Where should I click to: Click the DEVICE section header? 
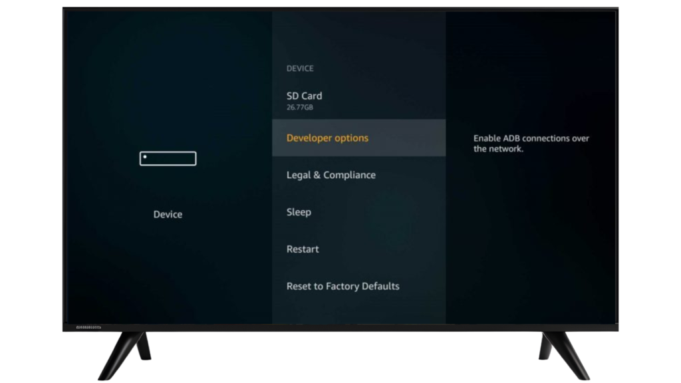tap(300, 68)
